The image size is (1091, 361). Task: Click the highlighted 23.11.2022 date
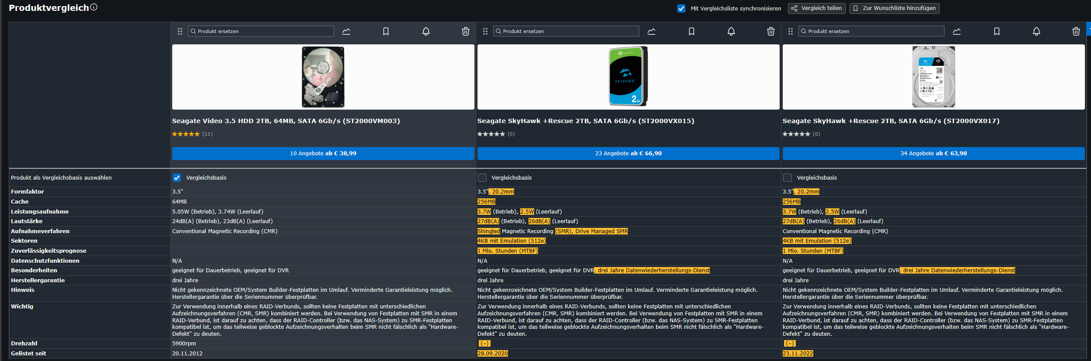coord(798,354)
